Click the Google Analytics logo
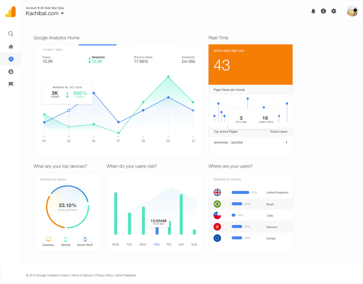 10,12
